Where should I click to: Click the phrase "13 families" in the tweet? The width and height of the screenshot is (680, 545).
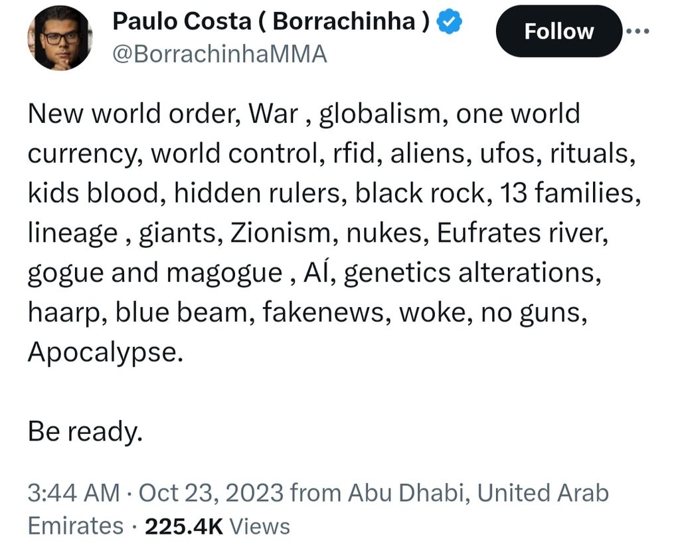(x=564, y=193)
